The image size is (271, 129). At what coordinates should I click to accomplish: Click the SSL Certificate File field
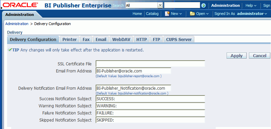point(150,64)
